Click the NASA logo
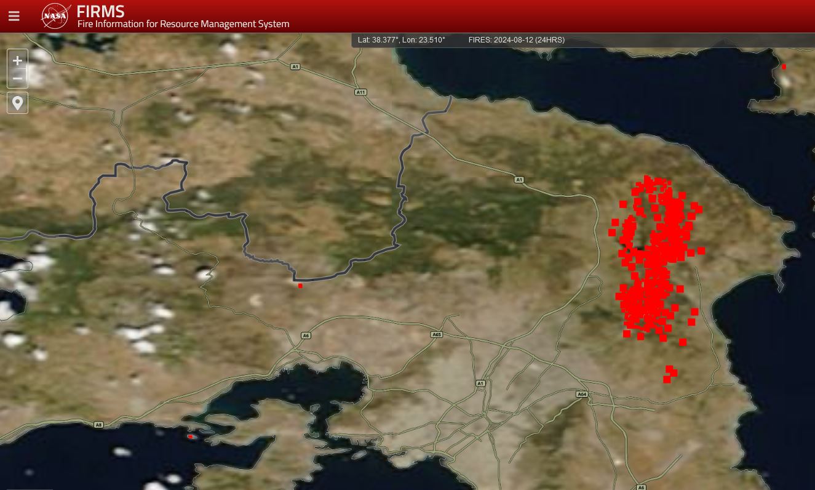The height and width of the screenshot is (490, 815). pyautogui.click(x=55, y=16)
